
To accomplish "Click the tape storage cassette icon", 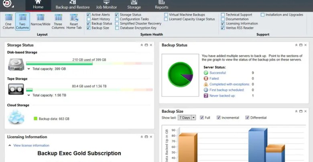I will [16, 89].
